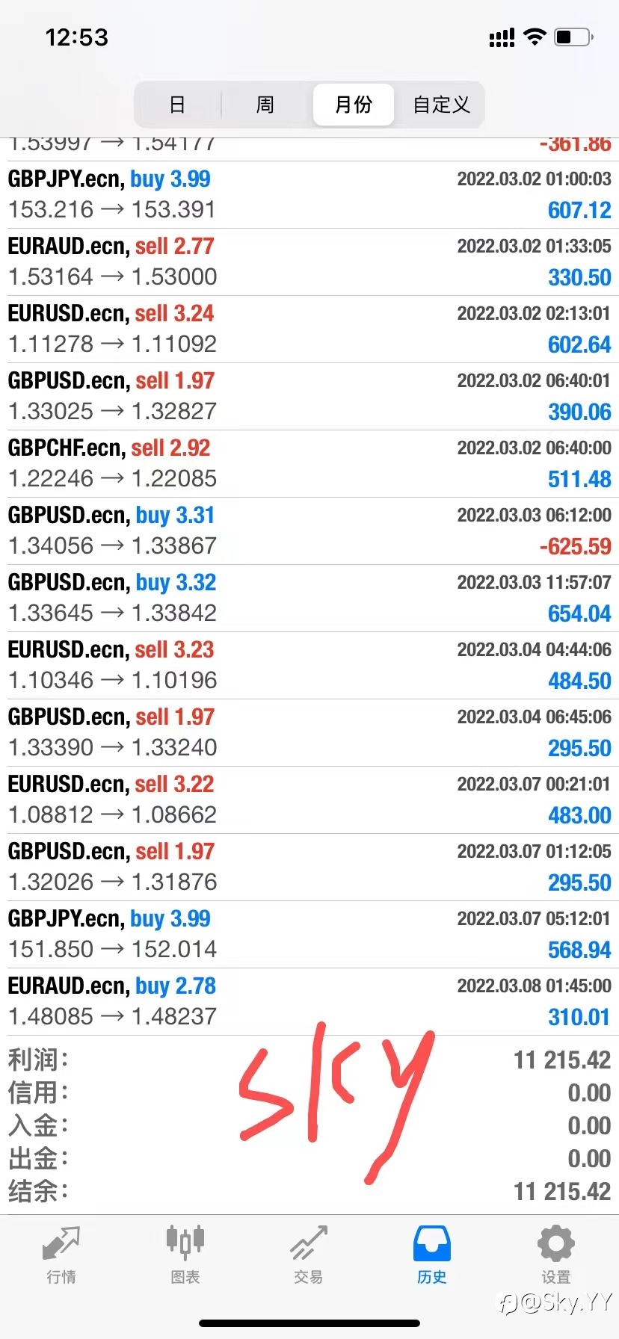Tap the 结余 balance summary line
This screenshot has width=619, height=1339.
309,1191
